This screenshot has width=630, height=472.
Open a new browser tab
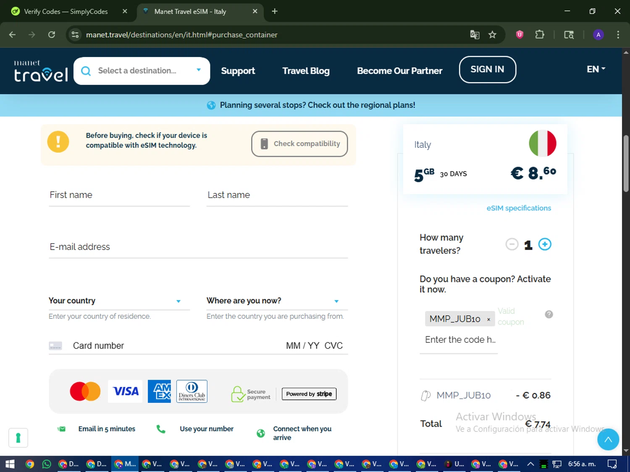pyautogui.click(x=275, y=11)
